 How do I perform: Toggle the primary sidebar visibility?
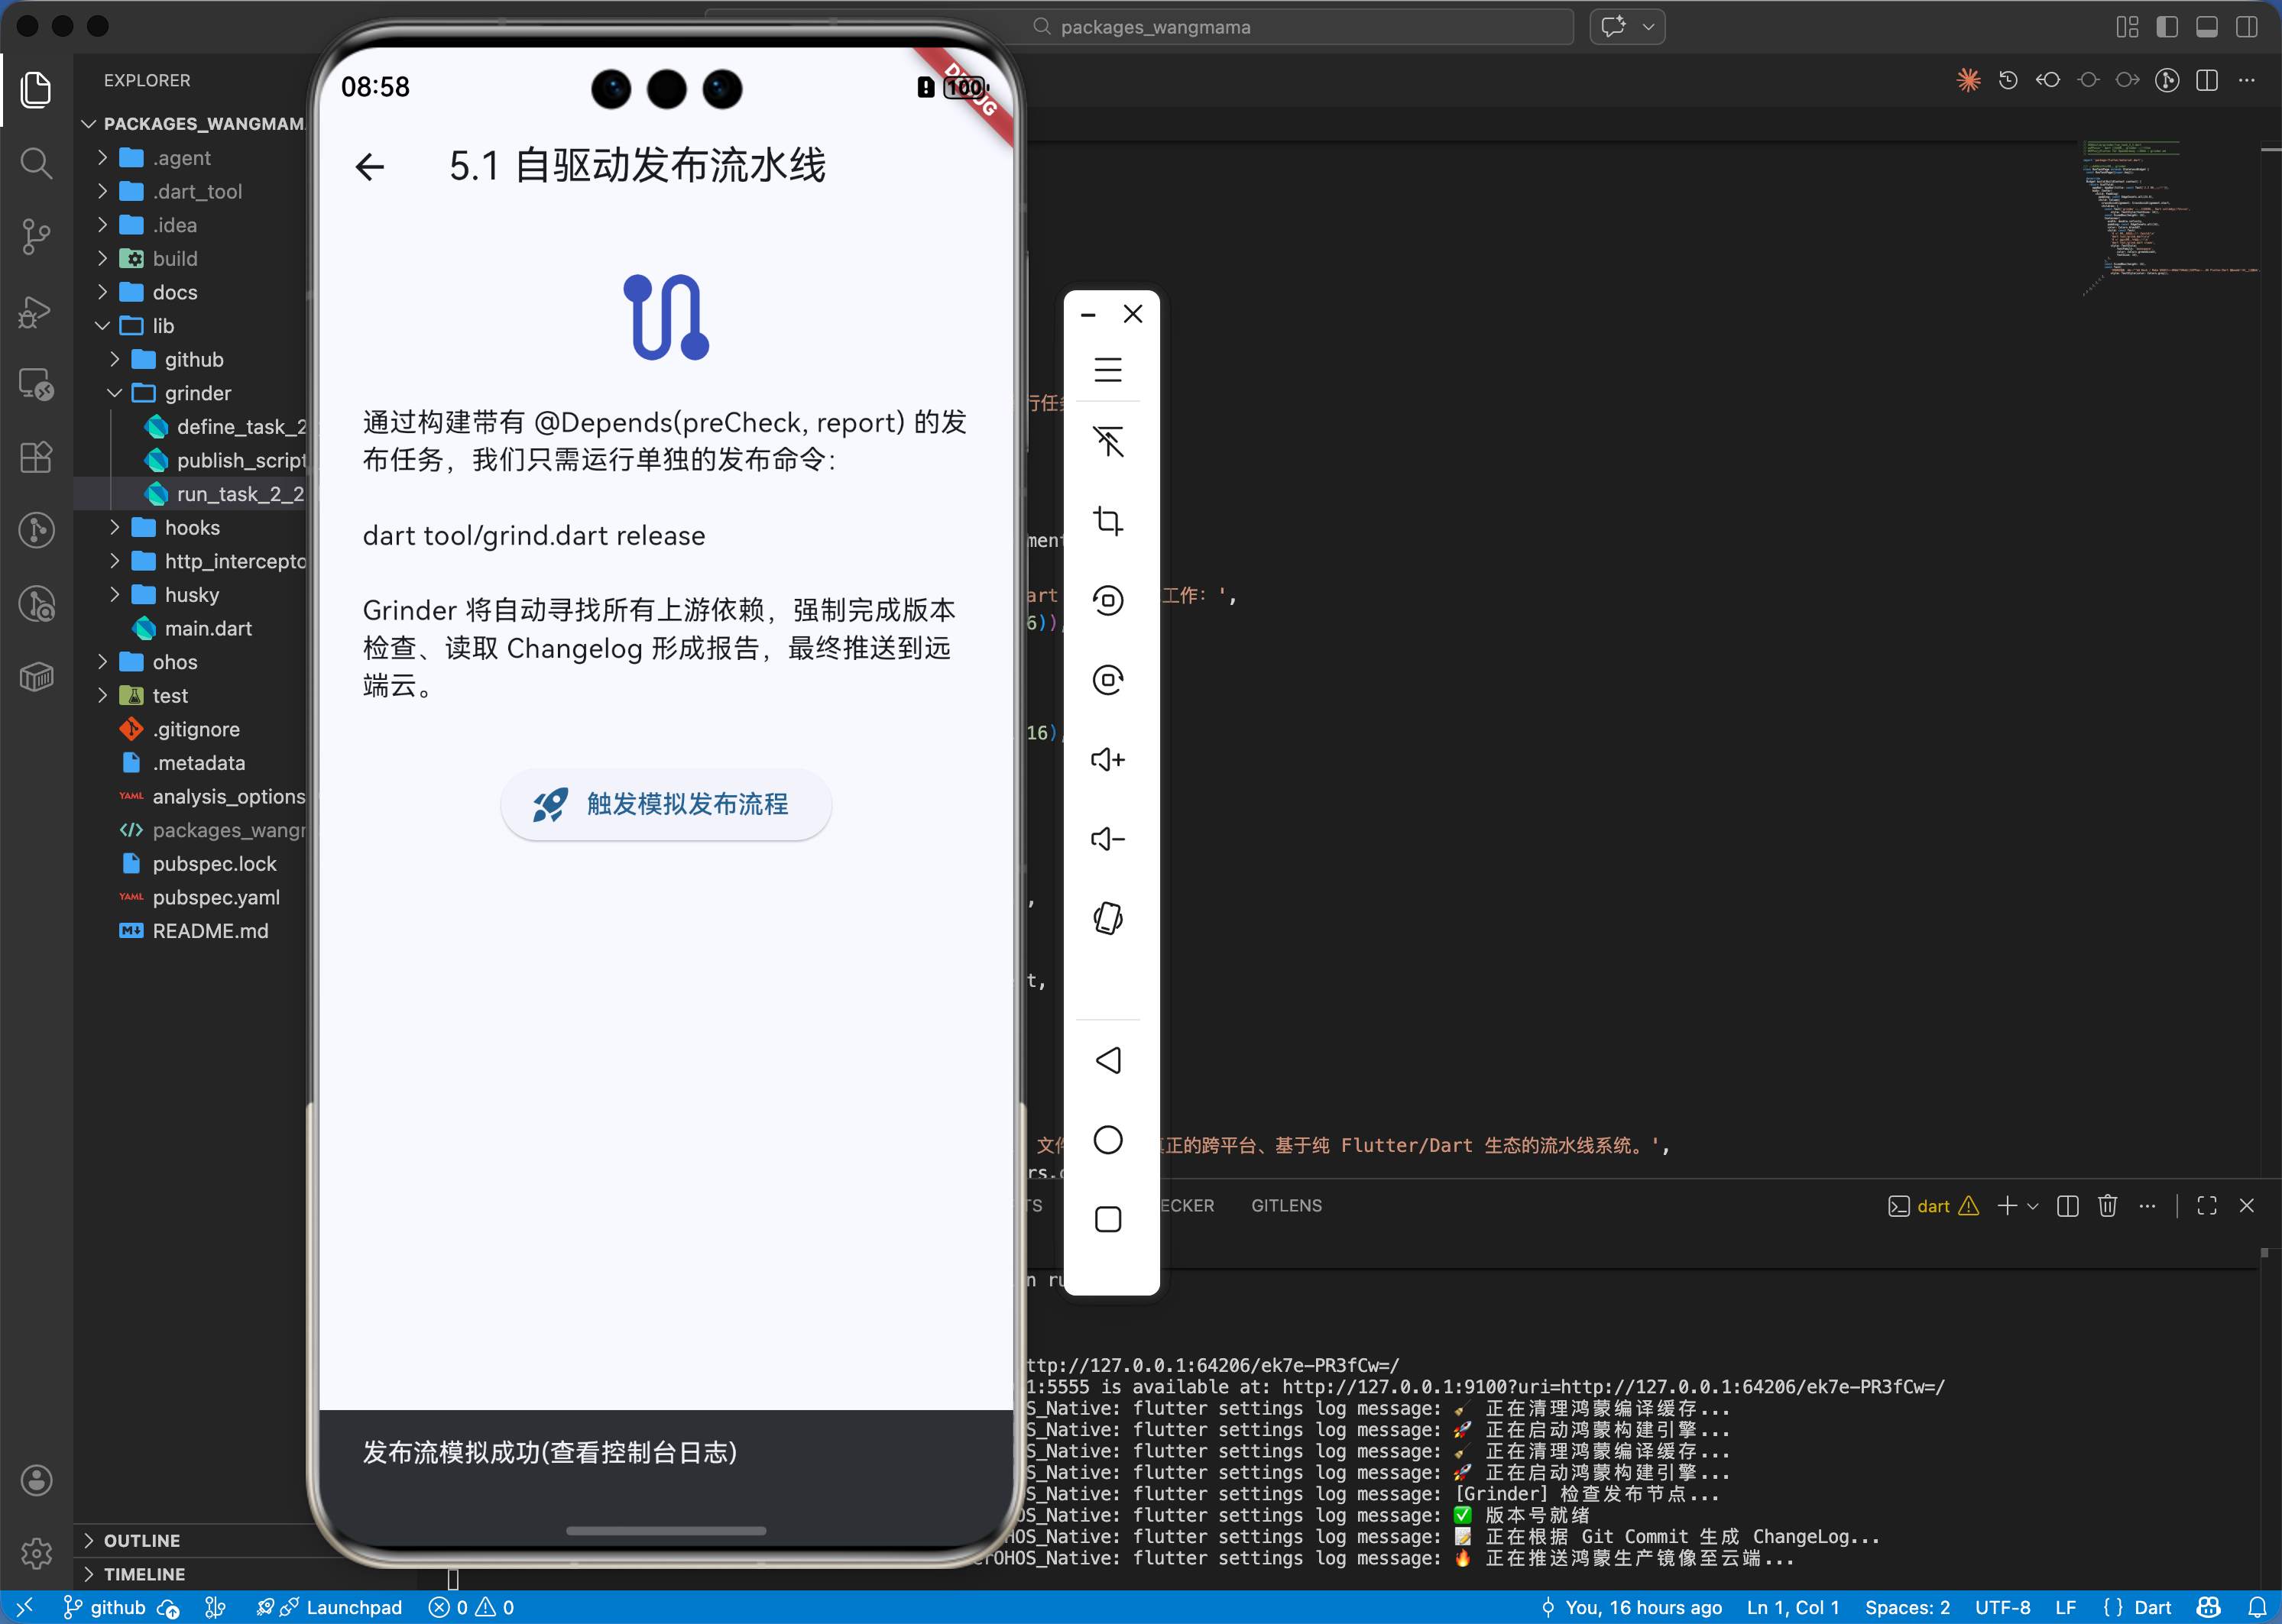pos(2167,27)
